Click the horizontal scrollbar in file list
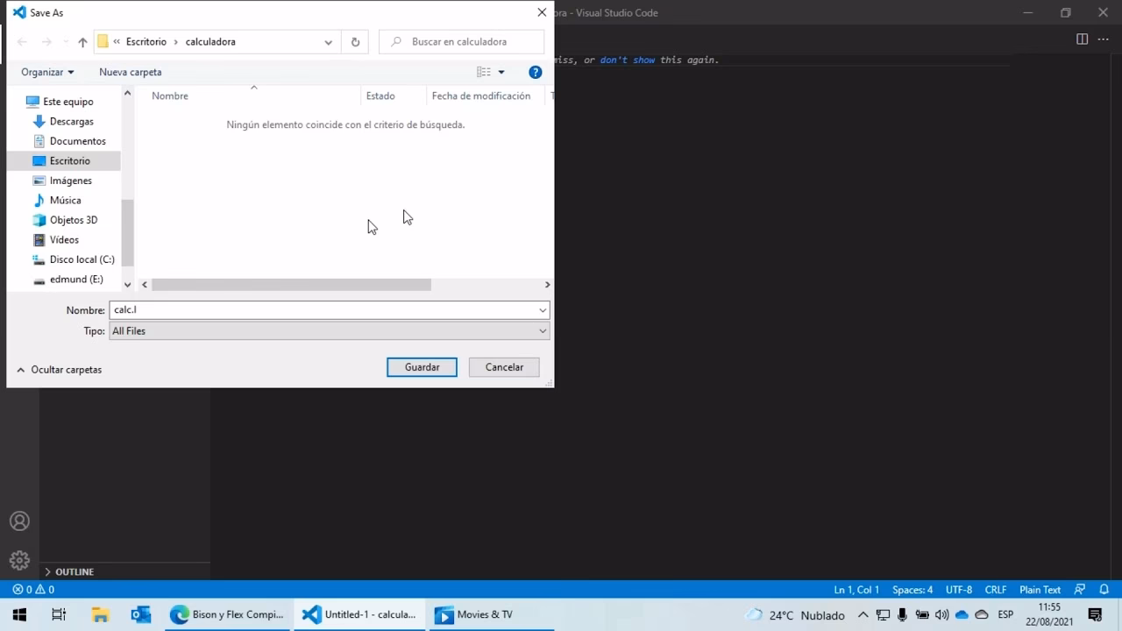 [291, 285]
